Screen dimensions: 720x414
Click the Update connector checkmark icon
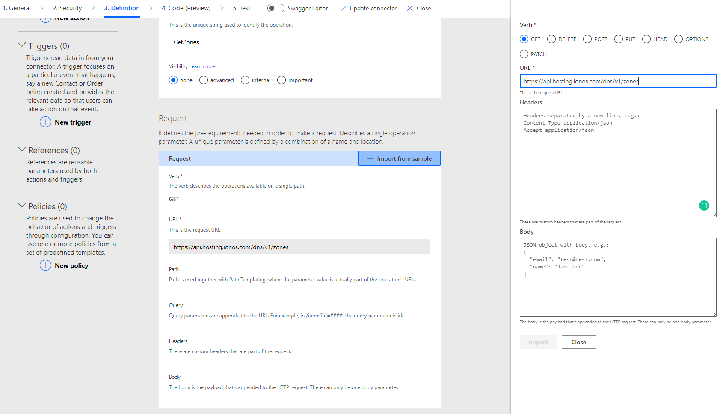tap(343, 8)
